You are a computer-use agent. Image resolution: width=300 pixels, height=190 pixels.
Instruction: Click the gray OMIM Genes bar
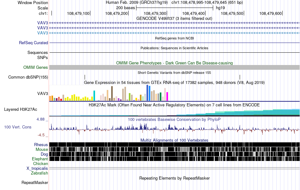(174, 67)
